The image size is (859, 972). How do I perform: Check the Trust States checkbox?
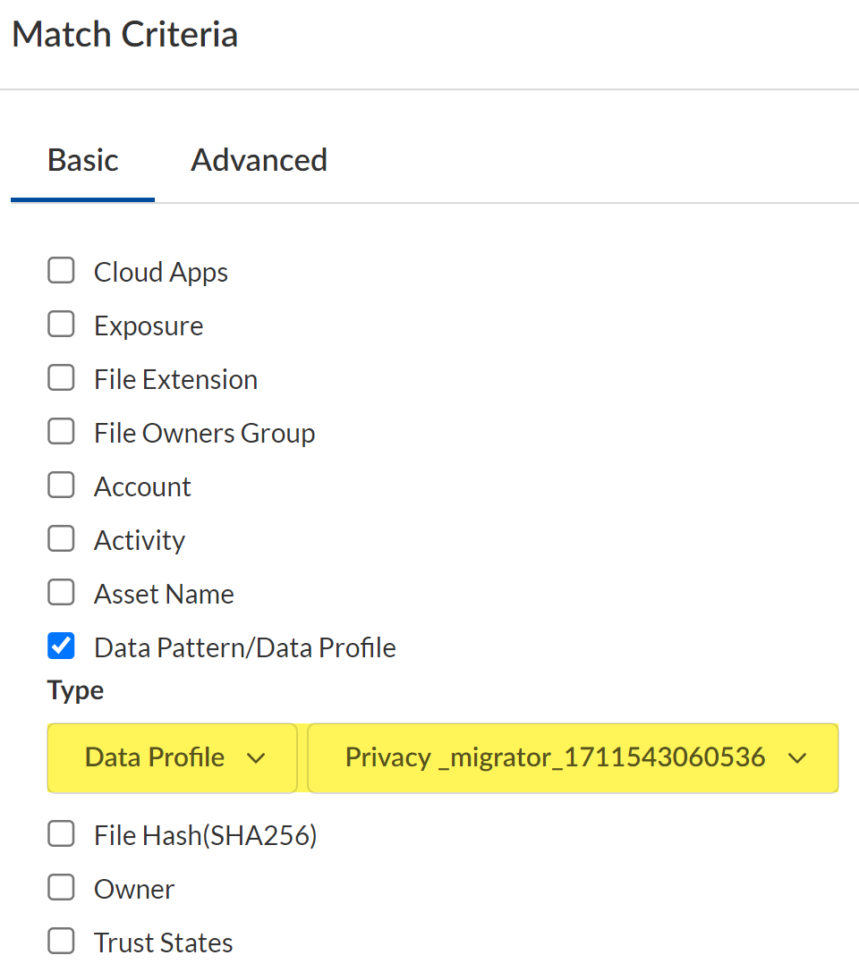[61, 942]
